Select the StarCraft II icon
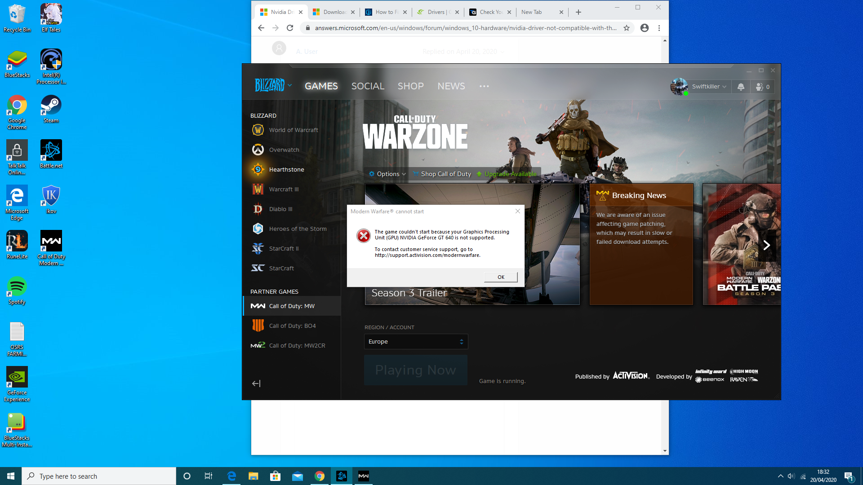Image resolution: width=863 pixels, height=485 pixels. pyautogui.click(x=258, y=249)
